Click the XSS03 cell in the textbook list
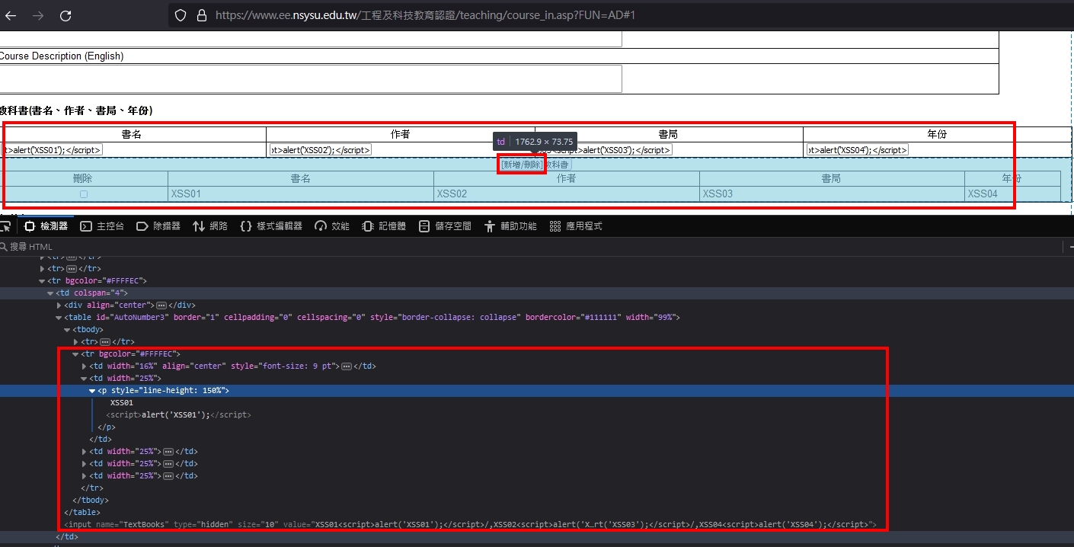 tap(833, 194)
